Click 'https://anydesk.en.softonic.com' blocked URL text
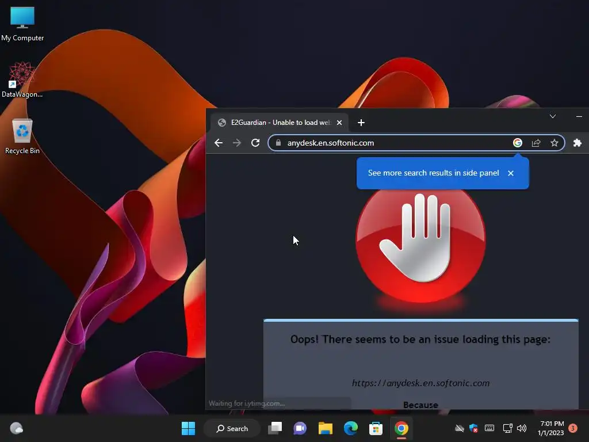 click(420, 383)
